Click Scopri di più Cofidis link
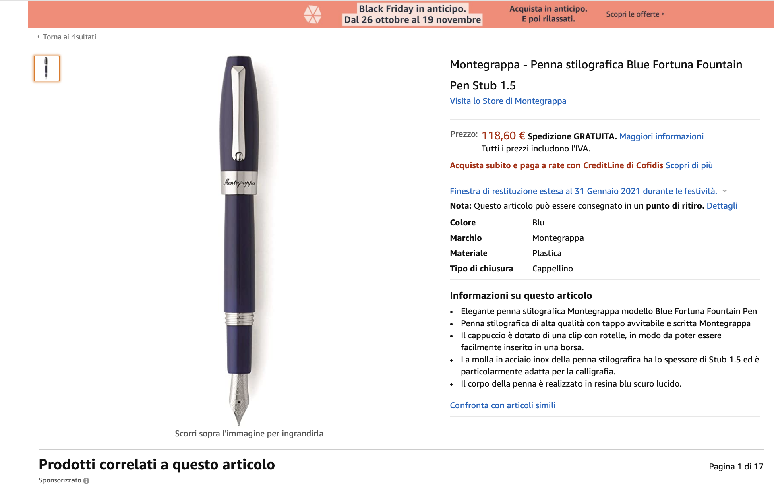The image size is (774, 488). [689, 165]
